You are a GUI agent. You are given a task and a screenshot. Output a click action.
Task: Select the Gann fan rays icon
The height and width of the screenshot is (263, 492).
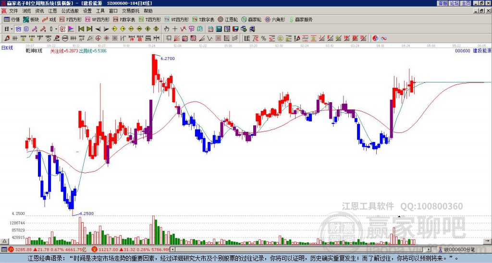point(177,38)
